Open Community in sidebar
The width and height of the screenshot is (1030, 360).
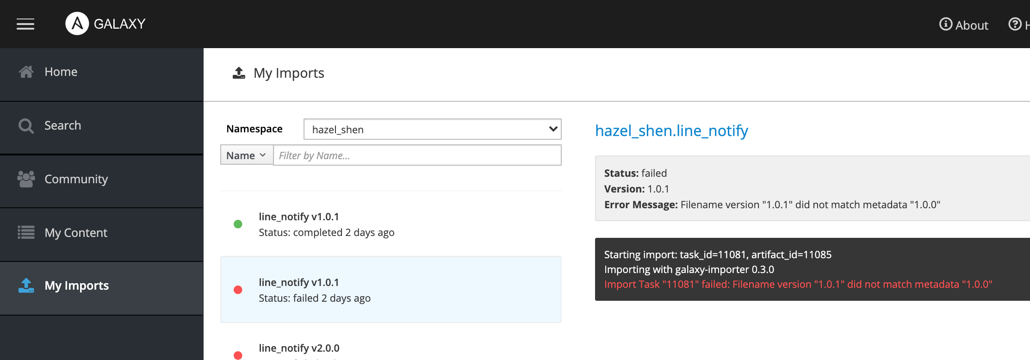tap(101, 181)
